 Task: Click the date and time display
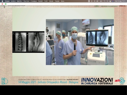(120, 1)
